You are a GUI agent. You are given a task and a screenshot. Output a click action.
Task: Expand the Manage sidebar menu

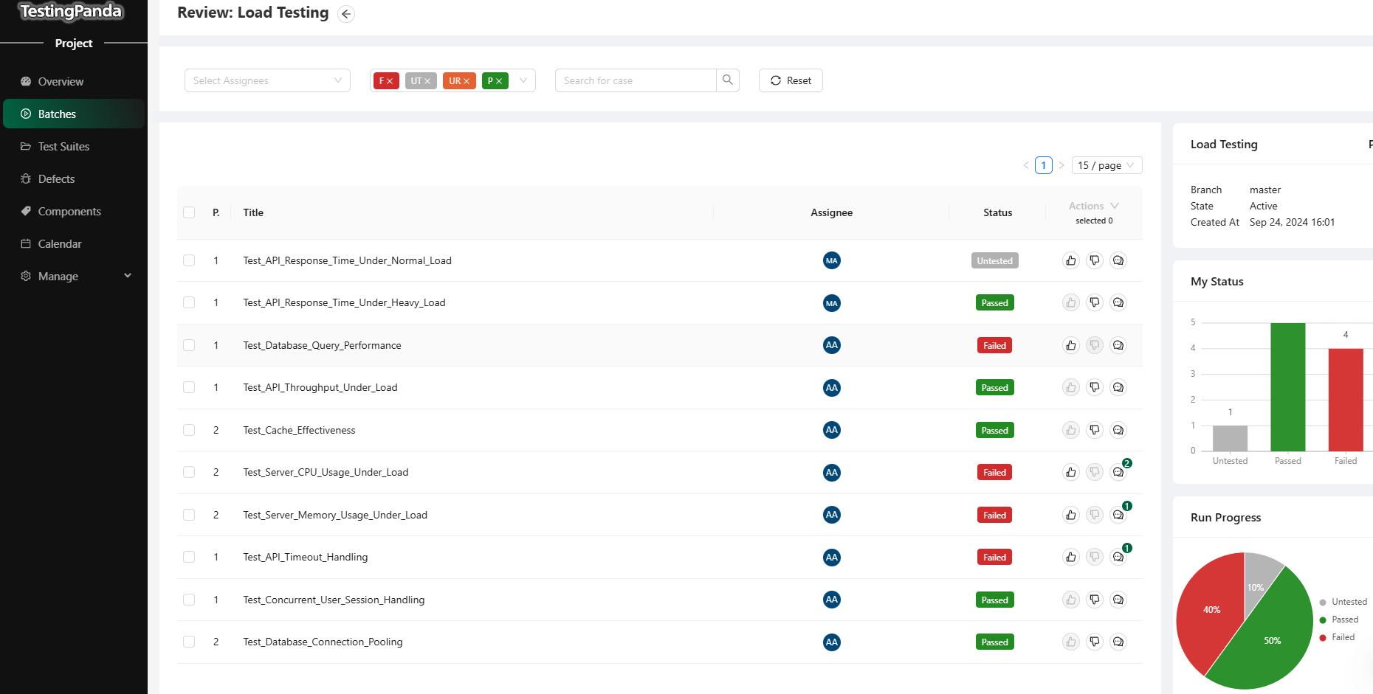pos(74,276)
